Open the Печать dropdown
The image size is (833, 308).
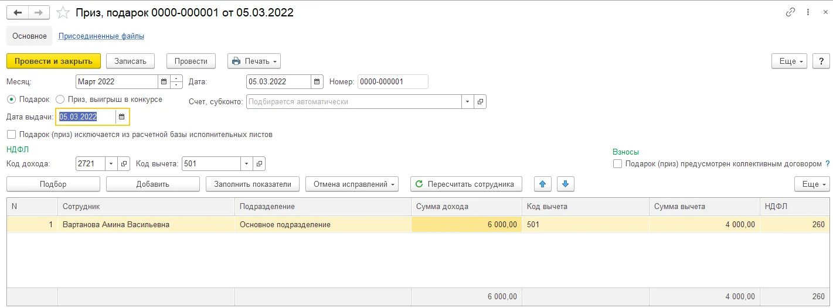(x=254, y=61)
